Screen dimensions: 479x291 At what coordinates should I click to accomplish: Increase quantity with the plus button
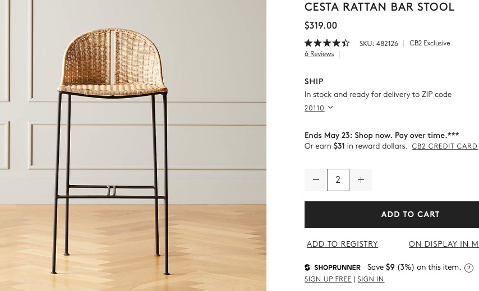(x=361, y=180)
